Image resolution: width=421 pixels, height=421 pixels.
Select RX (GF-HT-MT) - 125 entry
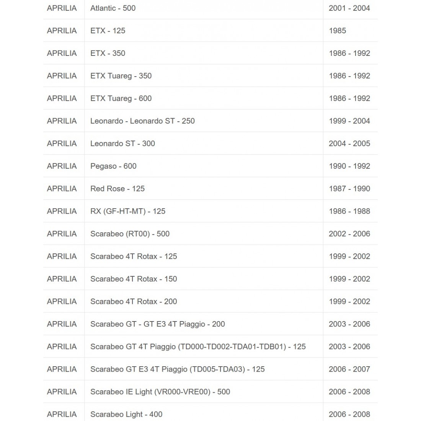(x=128, y=211)
